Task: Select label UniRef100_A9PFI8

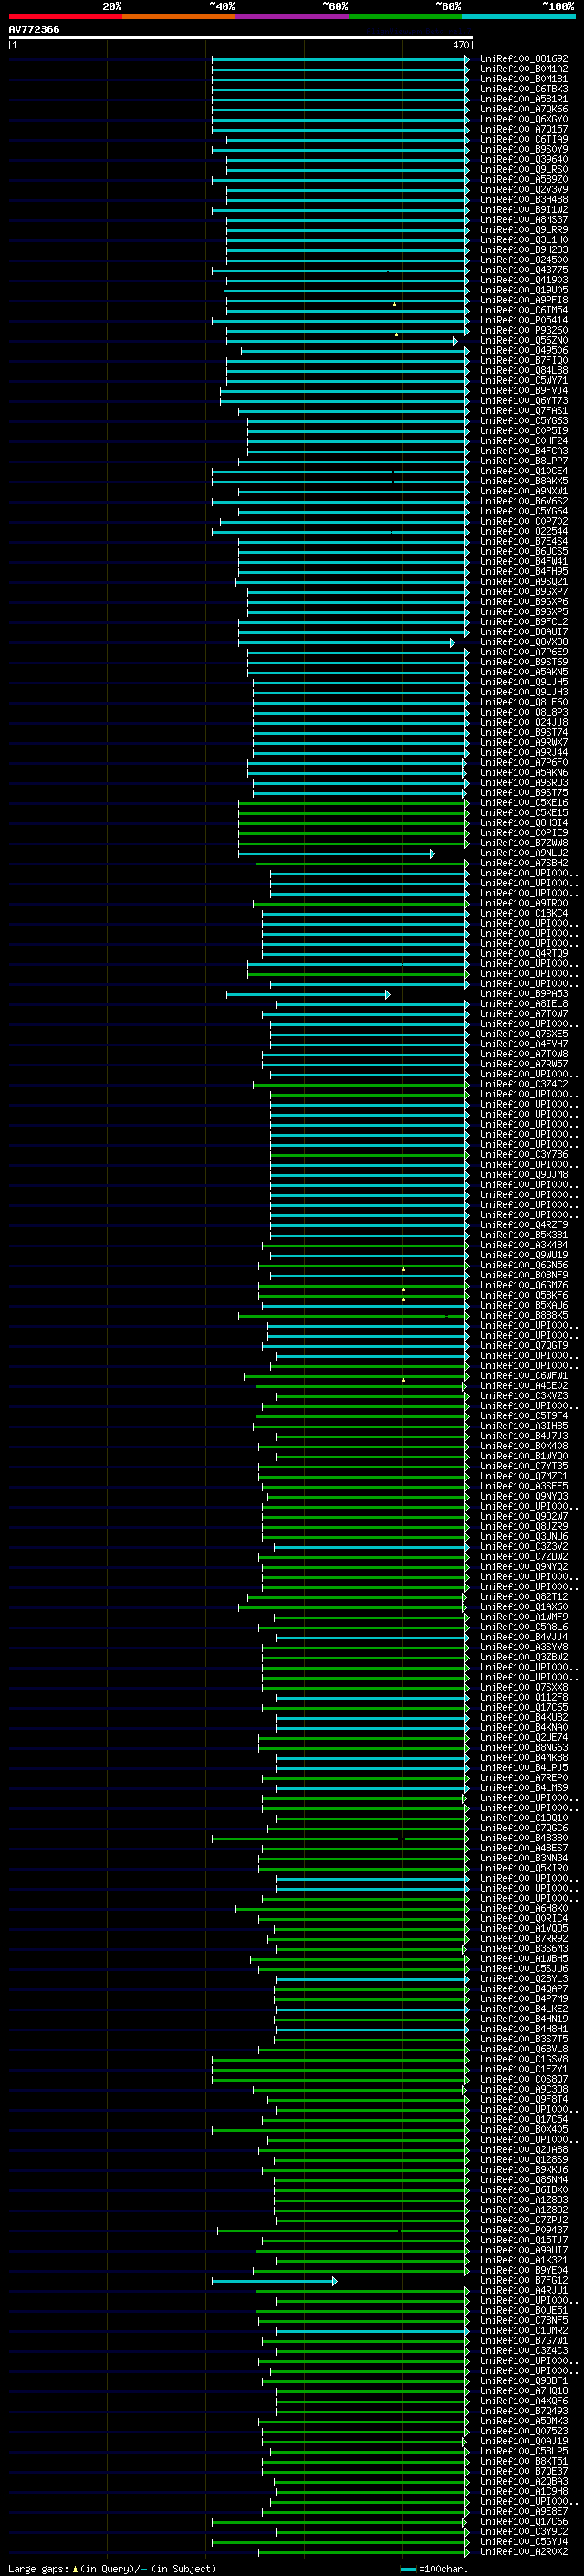Action: 523,300
